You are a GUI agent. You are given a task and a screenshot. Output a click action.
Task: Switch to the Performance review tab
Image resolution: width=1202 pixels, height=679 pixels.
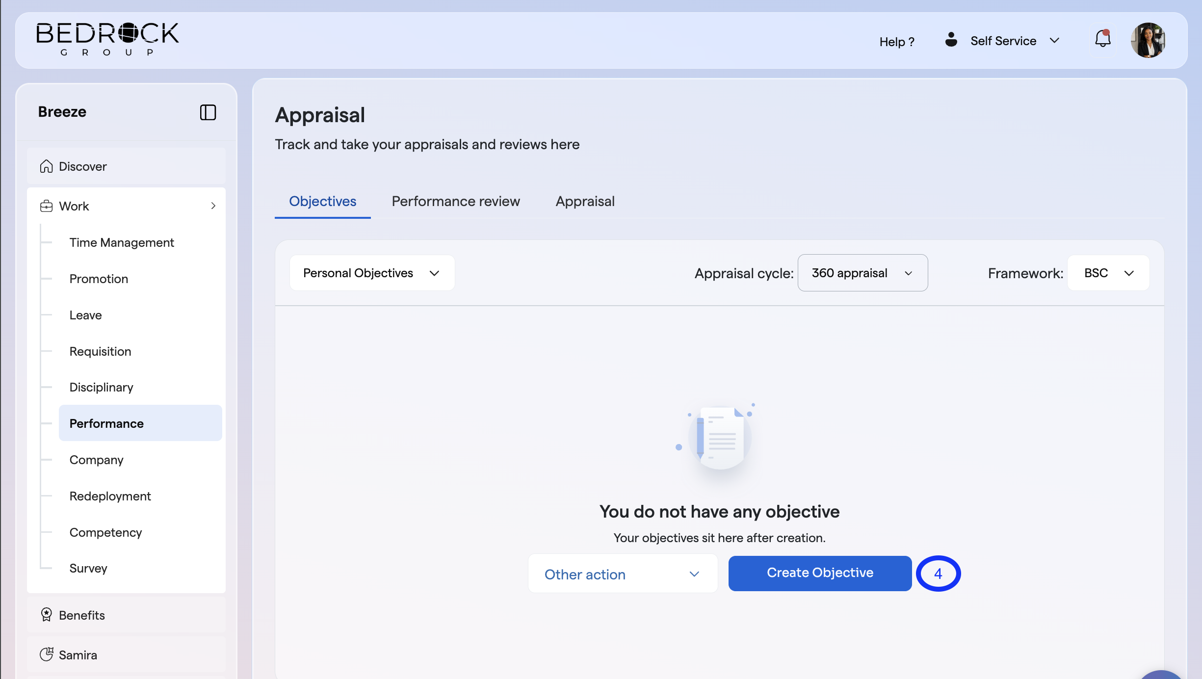(x=456, y=201)
